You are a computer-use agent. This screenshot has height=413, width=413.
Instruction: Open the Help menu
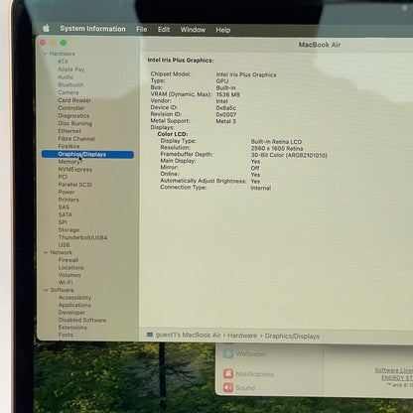click(223, 30)
